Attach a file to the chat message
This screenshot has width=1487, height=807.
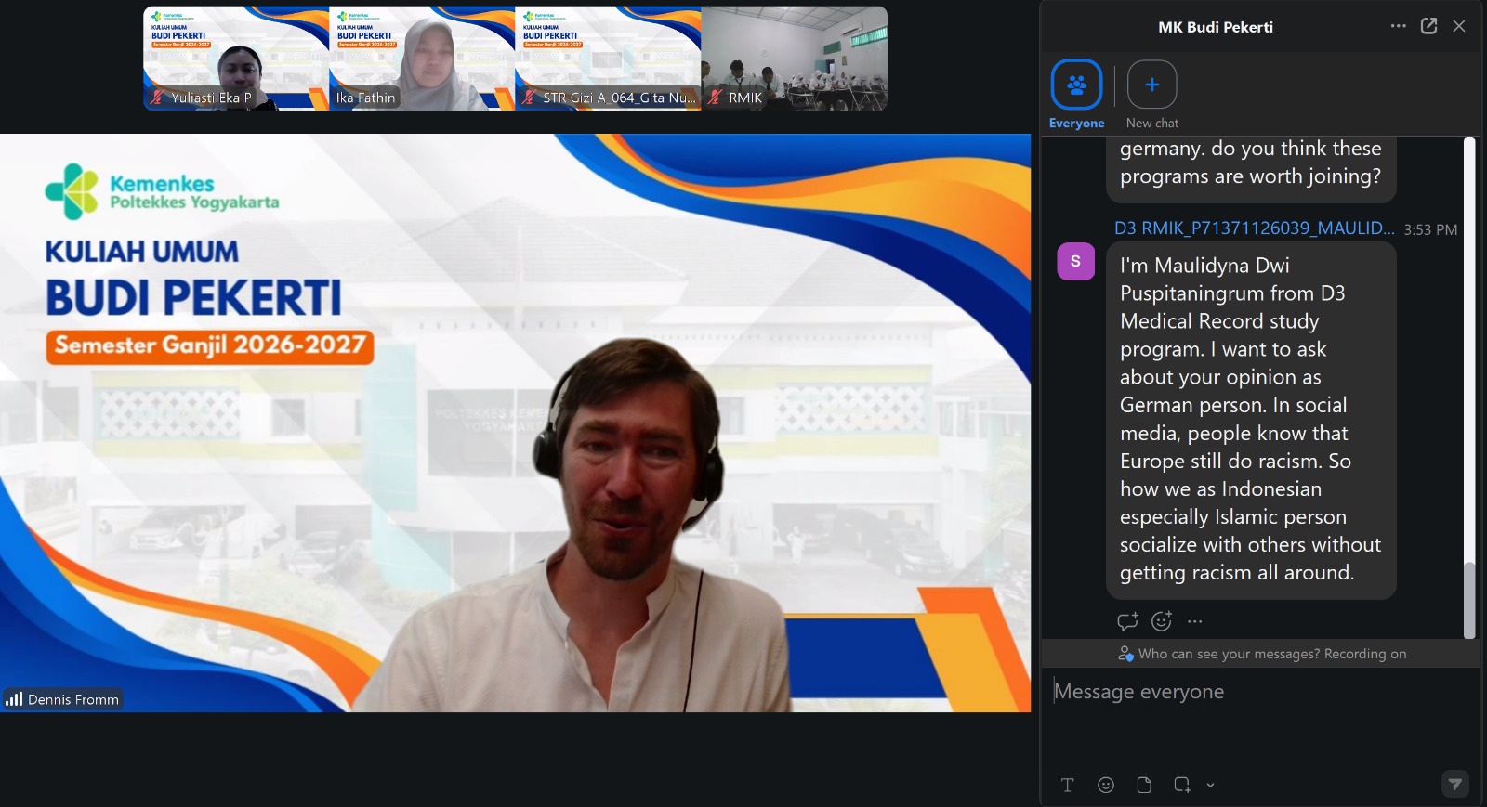coord(1144,785)
